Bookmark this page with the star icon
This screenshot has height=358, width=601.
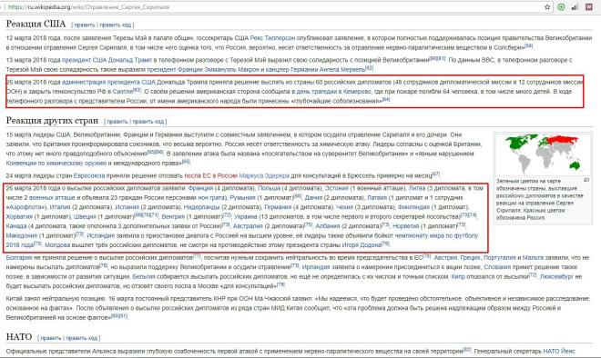point(547,7)
